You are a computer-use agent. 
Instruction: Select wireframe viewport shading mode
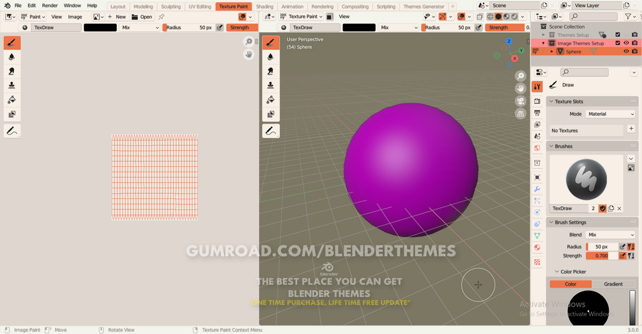[x=490, y=17]
